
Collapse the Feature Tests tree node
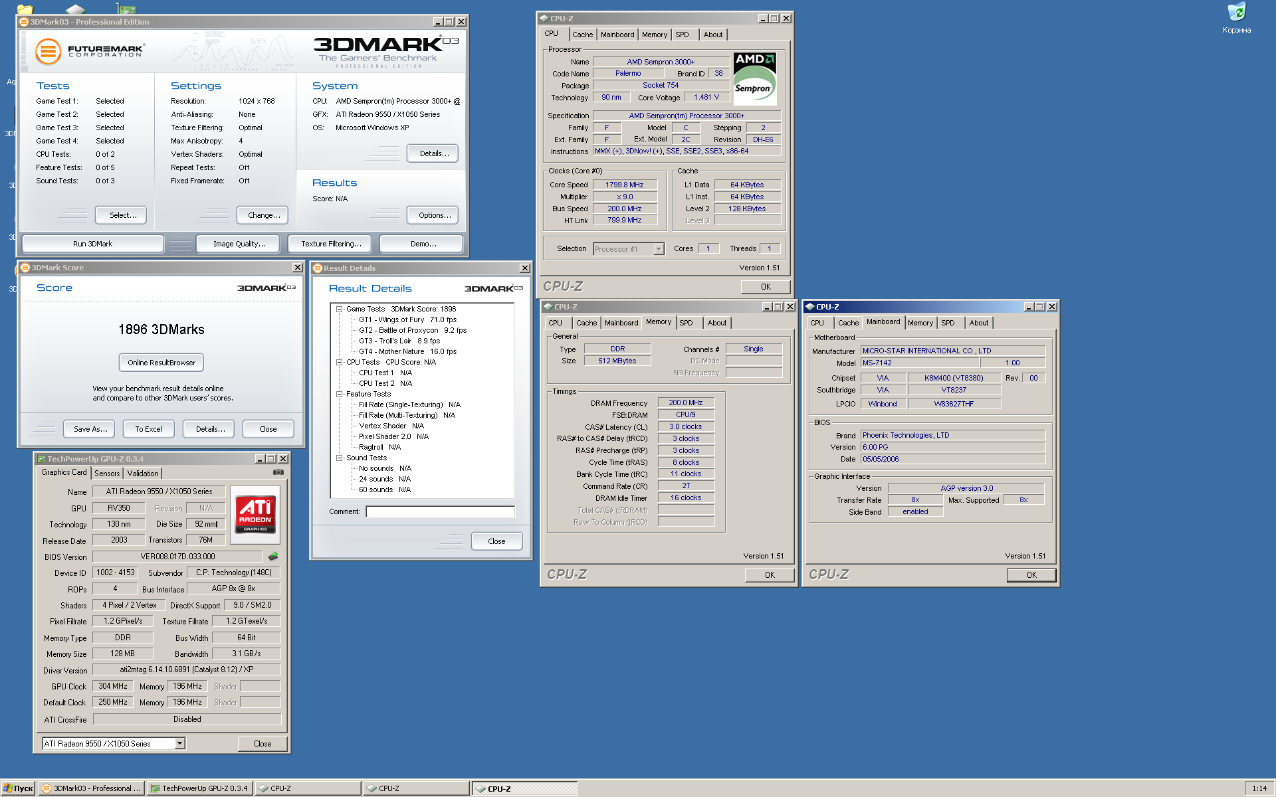(339, 394)
